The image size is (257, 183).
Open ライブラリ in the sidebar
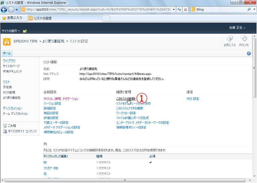[x=9, y=61]
